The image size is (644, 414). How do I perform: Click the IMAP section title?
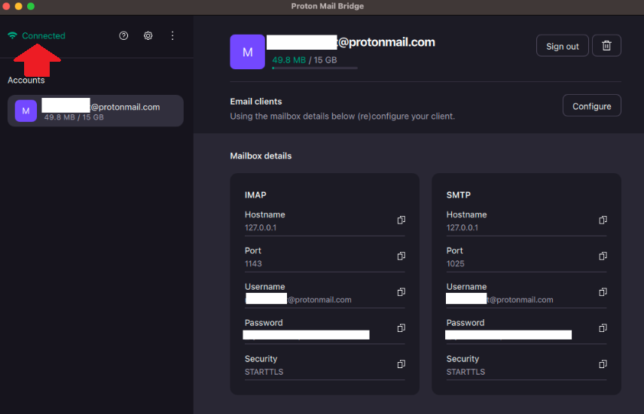coord(255,195)
